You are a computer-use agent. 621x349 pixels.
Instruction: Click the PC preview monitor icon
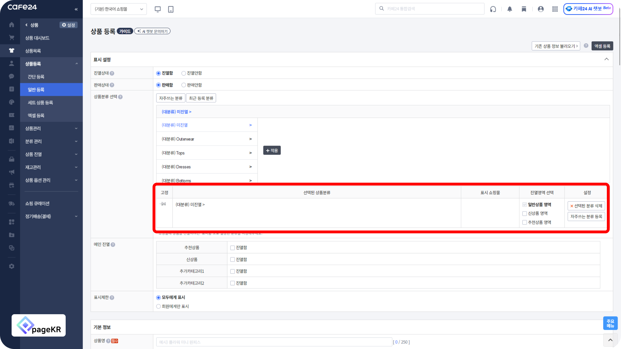[x=158, y=9]
